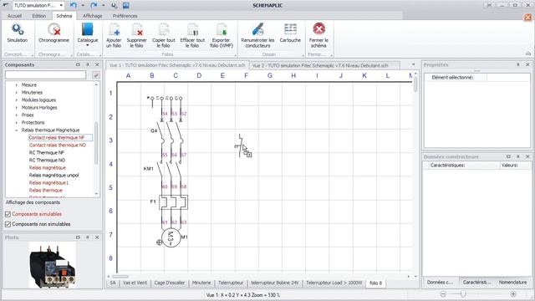
Task: Expand the Modules logiques category
Action: 17,100
